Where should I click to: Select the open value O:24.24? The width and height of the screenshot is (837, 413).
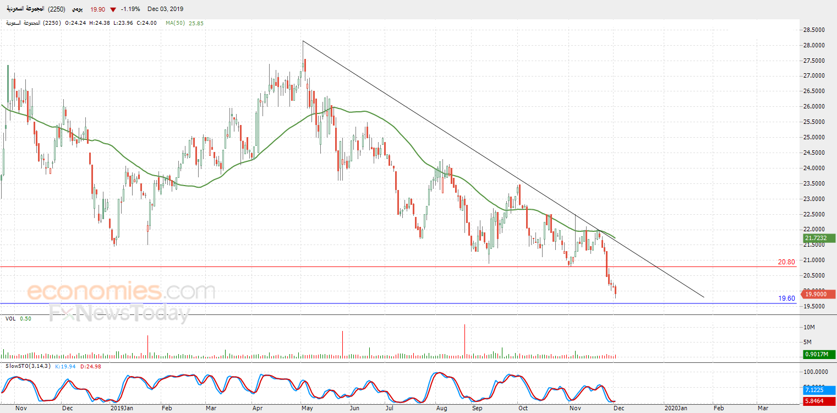click(76, 23)
